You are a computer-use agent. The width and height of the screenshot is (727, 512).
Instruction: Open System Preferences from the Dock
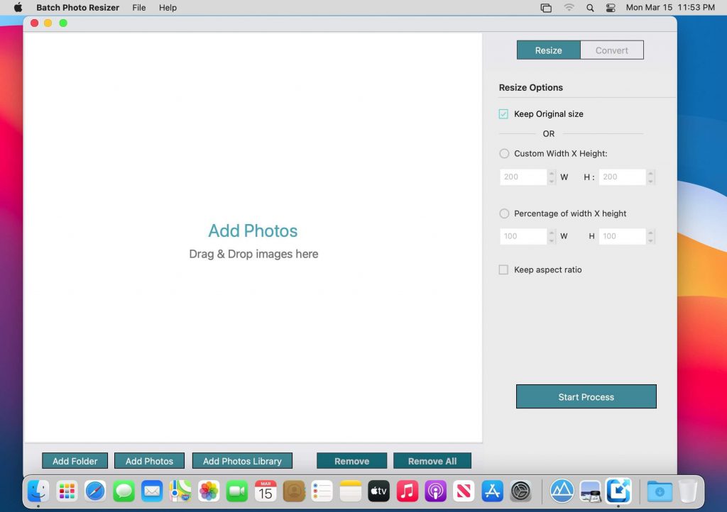click(x=521, y=491)
